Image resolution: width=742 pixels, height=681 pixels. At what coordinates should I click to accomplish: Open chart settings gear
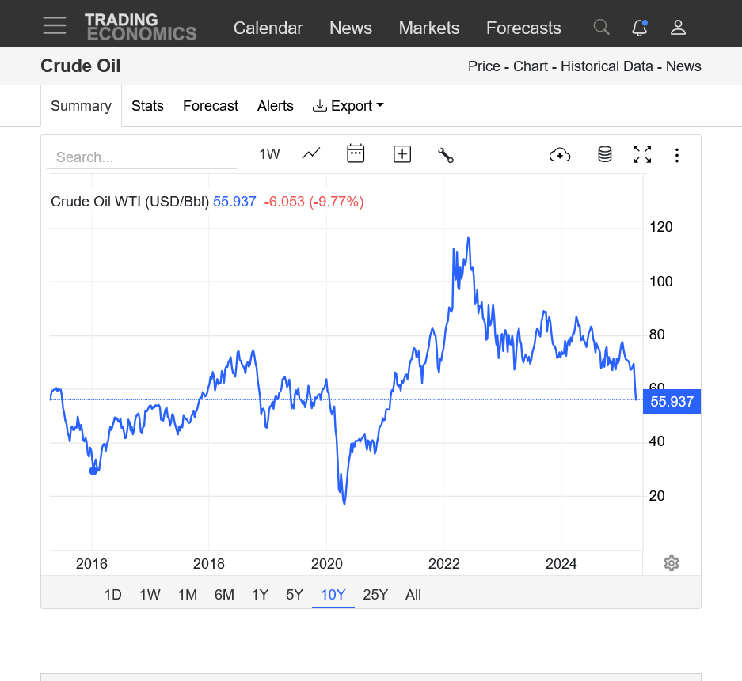click(x=672, y=563)
